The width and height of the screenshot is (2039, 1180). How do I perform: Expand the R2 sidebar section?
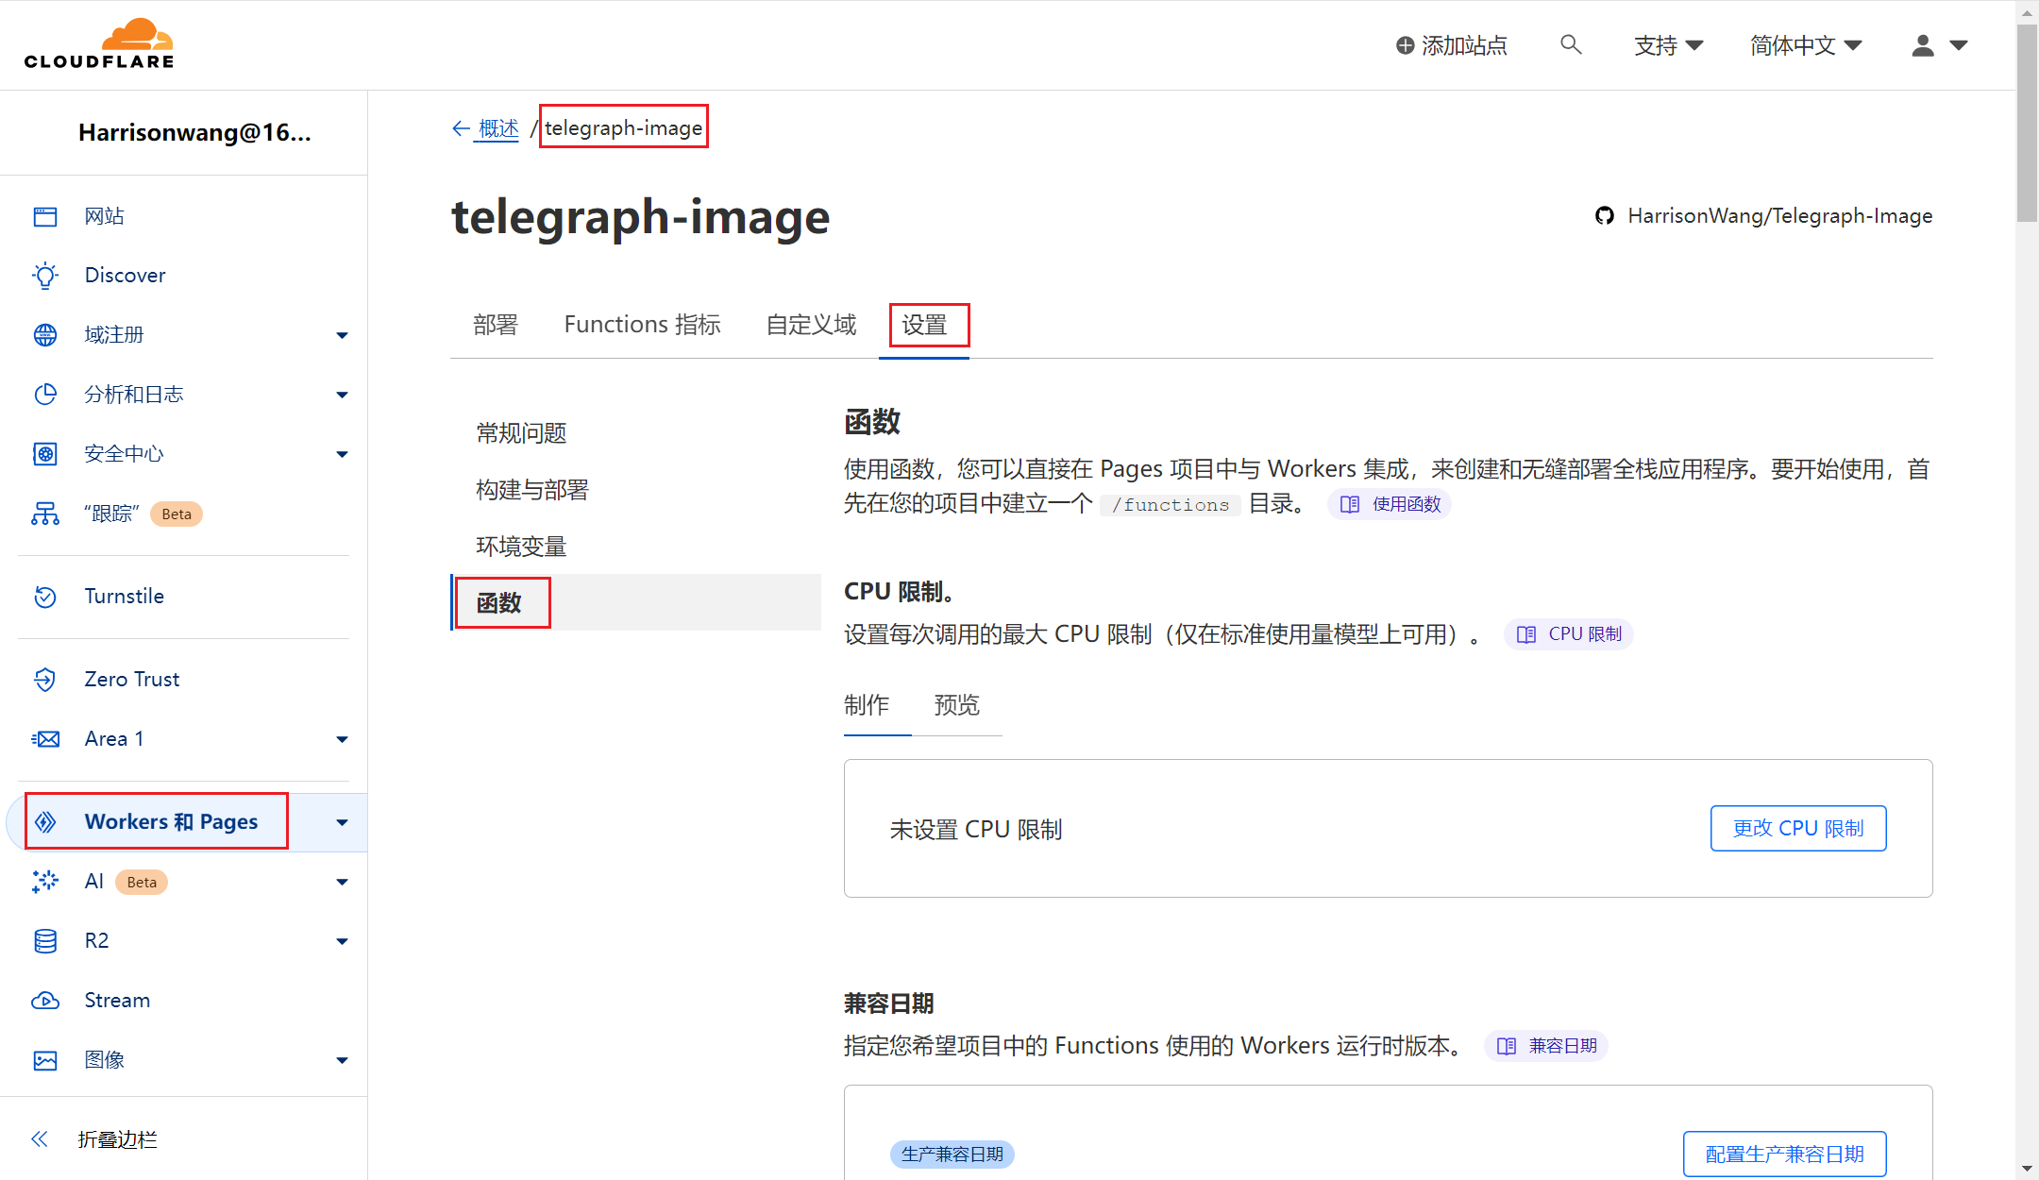click(x=342, y=941)
